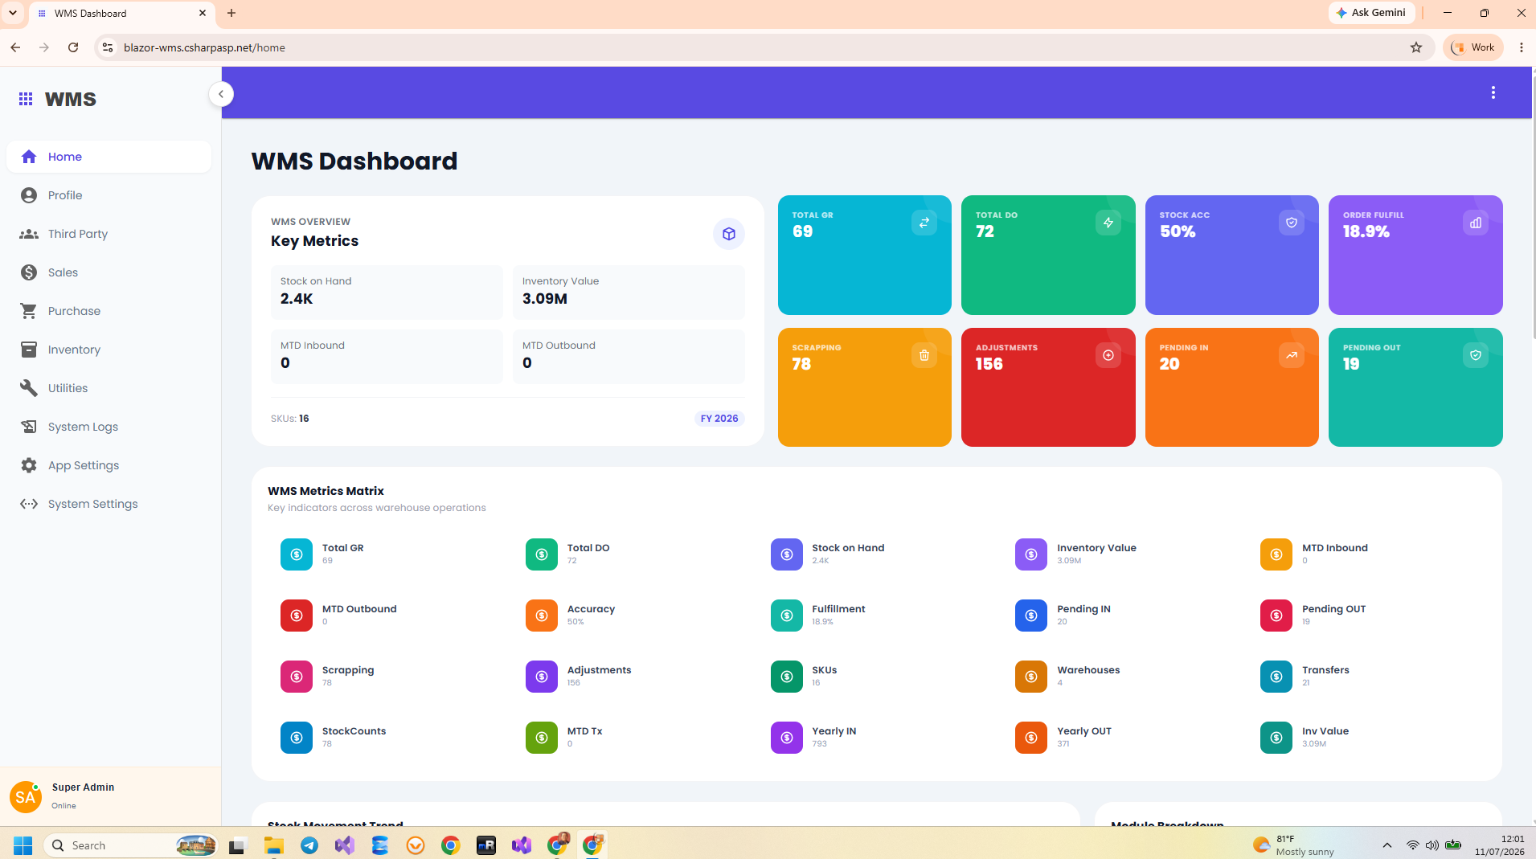This screenshot has height=859, width=1536.
Task: Click the Accuracy matrix icon
Action: point(542,616)
